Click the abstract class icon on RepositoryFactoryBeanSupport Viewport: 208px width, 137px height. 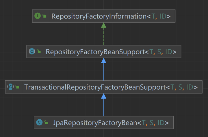(32, 52)
